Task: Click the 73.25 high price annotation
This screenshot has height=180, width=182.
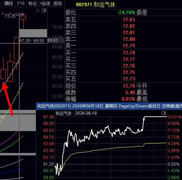Action: (x=10, y=16)
